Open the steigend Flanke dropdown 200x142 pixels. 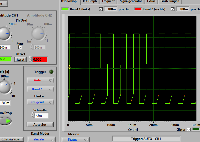click(40, 102)
